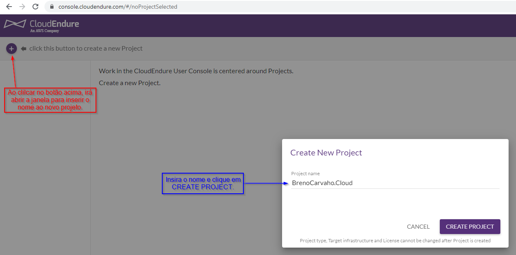Click the license warning note below buttons

coord(395,241)
